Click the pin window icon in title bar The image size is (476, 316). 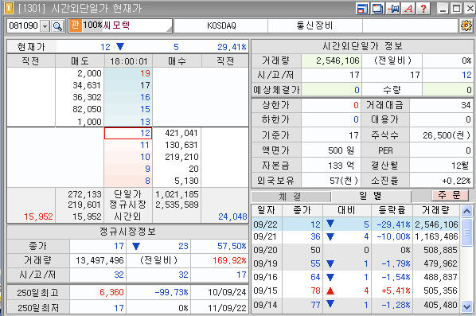(393, 8)
